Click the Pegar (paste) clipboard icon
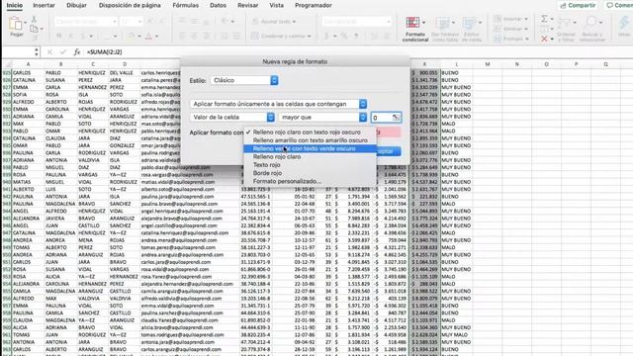633x356 pixels. click(15, 24)
